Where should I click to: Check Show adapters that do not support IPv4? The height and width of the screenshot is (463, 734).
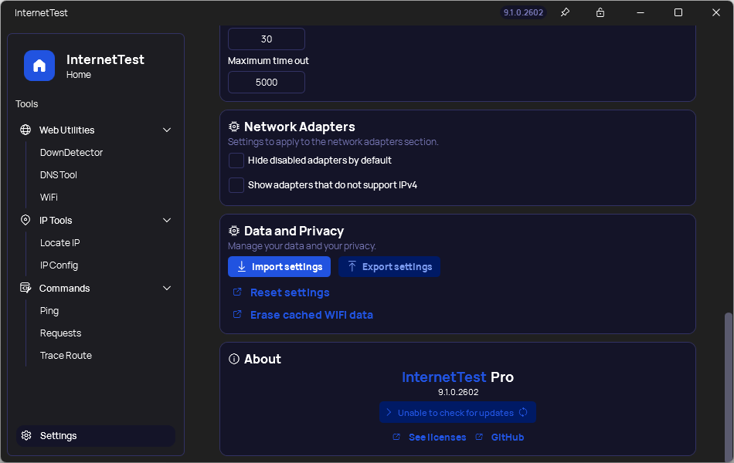[x=236, y=185]
